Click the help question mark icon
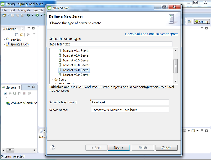This screenshot has height=160, width=211. tap(53, 147)
